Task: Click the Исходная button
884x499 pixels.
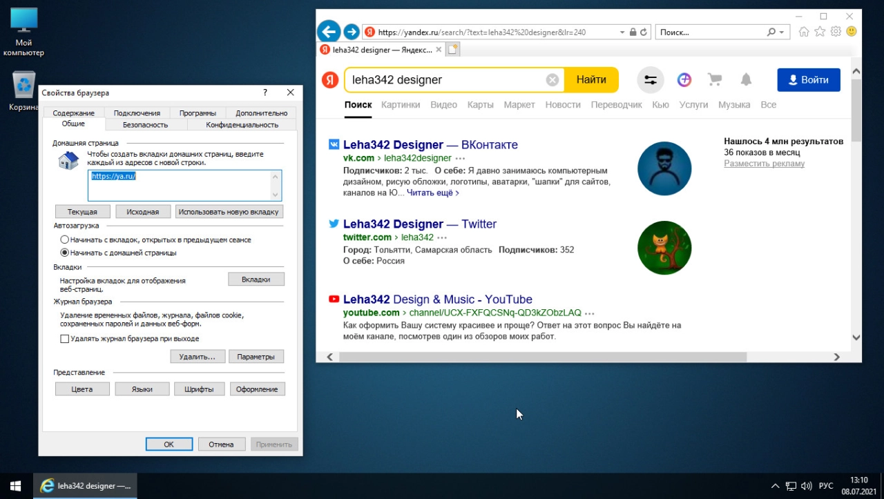Action: 143,212
